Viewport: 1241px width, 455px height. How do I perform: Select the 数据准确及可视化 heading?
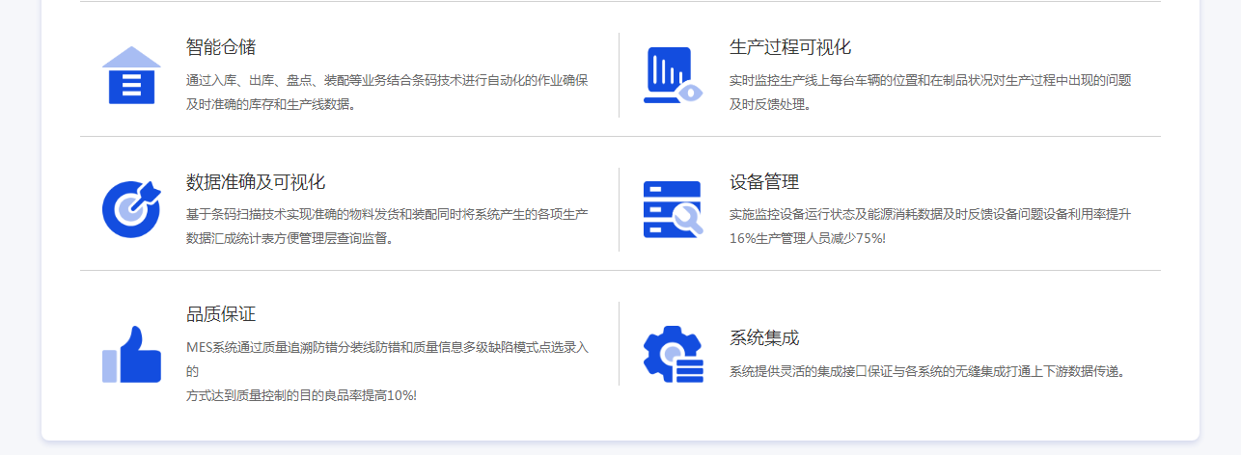(256, 182)
